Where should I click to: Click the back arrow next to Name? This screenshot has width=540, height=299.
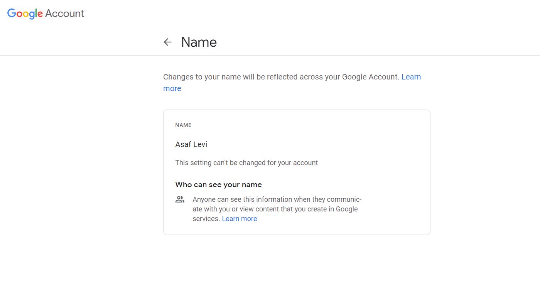(x=167, y=42)
